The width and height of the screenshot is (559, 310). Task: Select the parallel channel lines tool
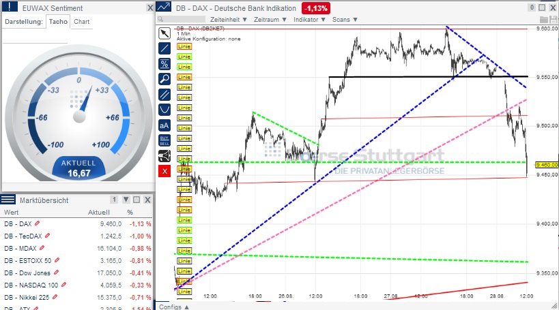pyautogui.click(x=164, y=95)
